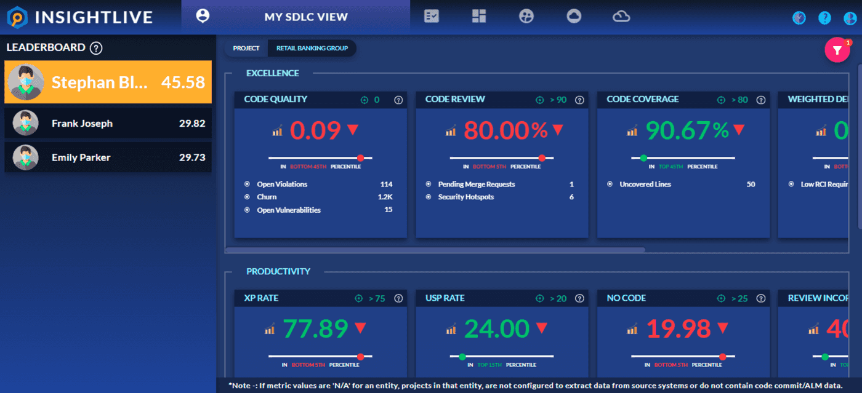Click the globe icon at top right
This screenshot has height=393, width=862.
tap(799, 18)
